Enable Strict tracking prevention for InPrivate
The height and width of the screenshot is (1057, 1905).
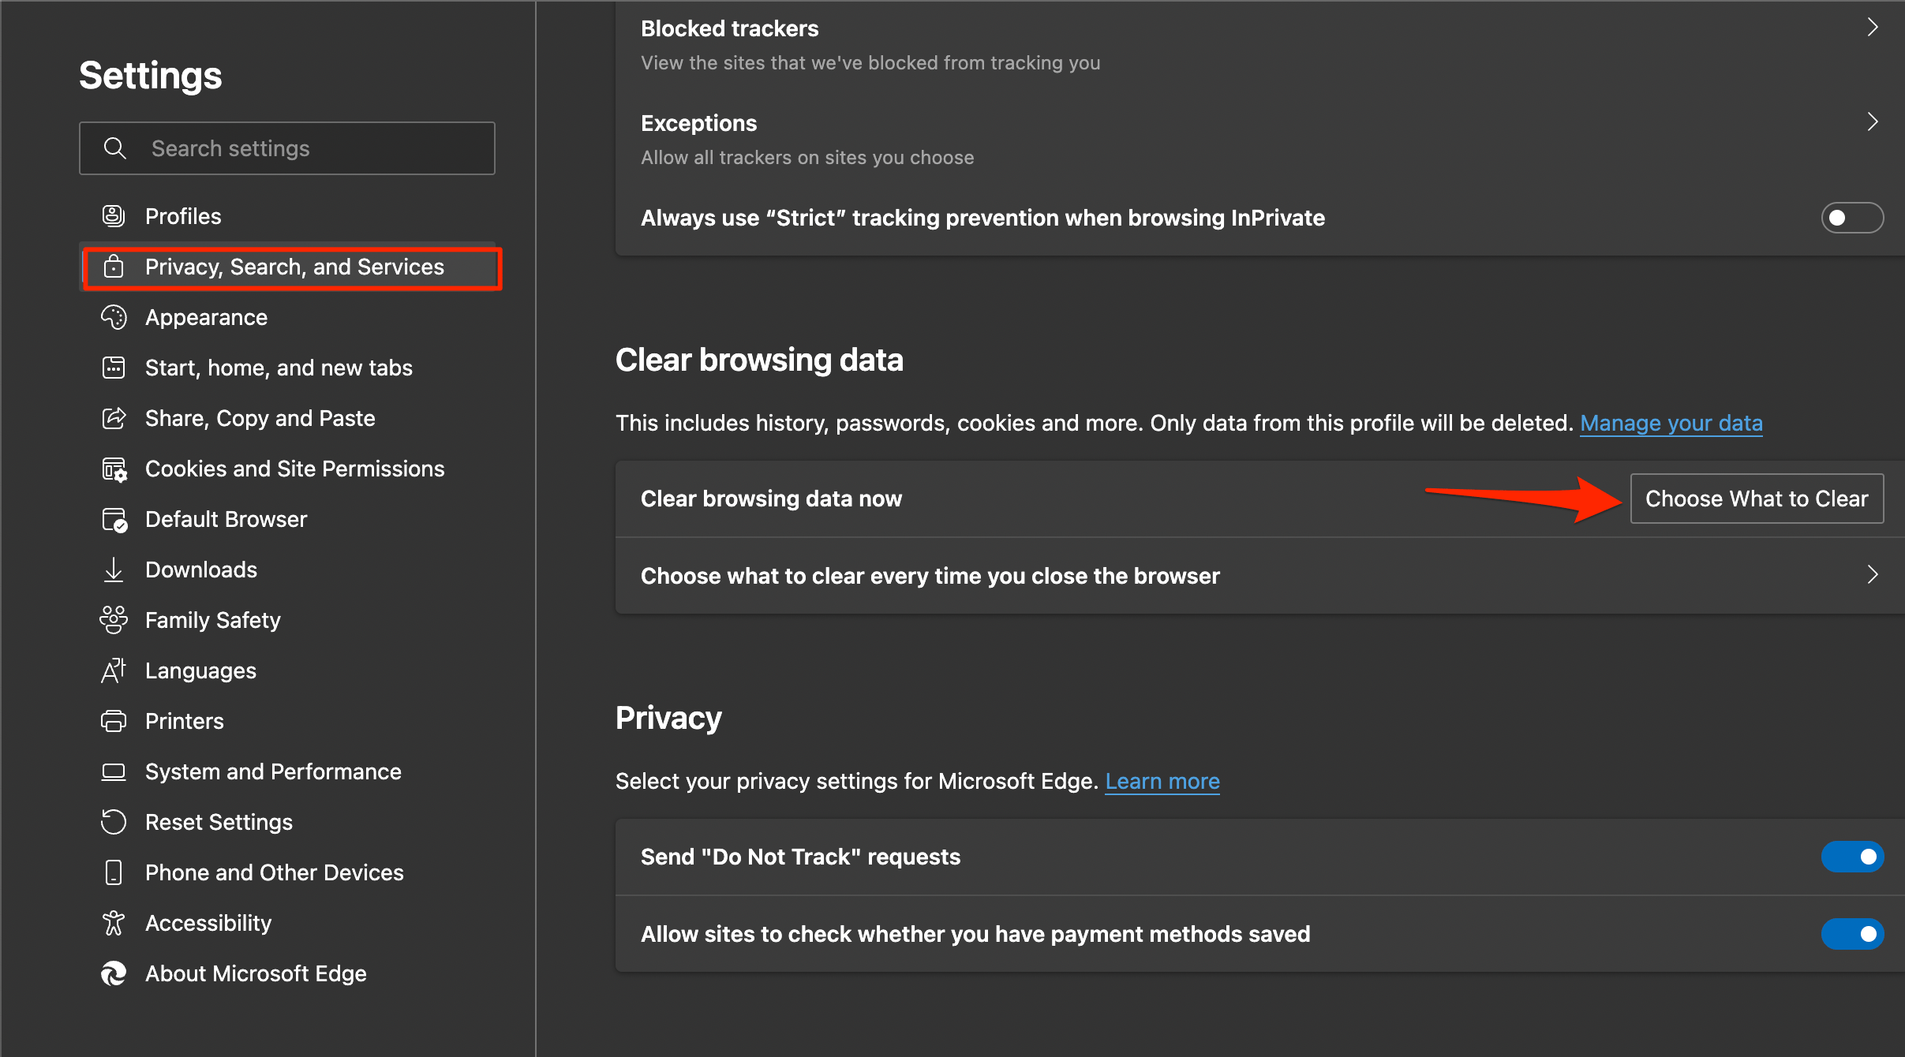point(1851,218)
